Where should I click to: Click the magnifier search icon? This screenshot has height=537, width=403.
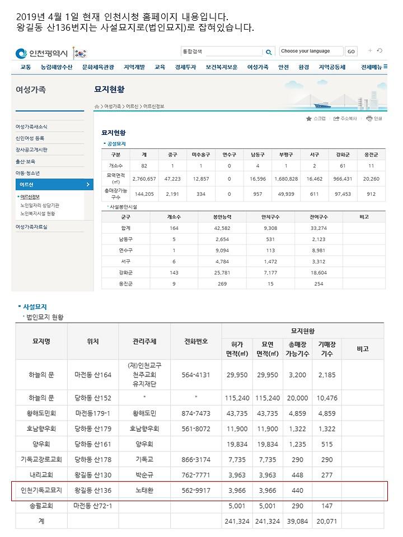269,52
